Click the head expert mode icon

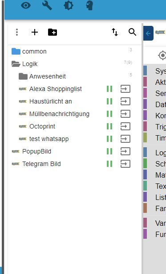89,5
